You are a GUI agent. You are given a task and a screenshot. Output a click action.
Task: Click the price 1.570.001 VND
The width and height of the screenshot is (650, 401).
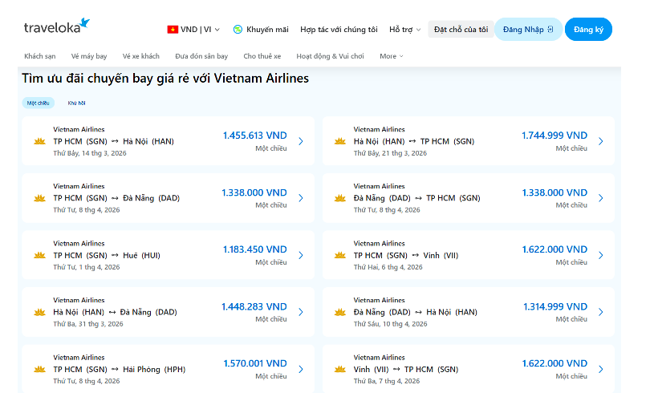[255, 363]
